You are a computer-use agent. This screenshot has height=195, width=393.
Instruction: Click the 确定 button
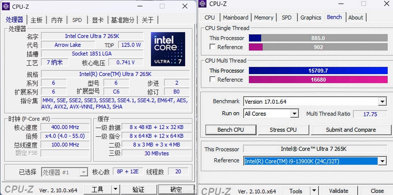coord(176,190)
